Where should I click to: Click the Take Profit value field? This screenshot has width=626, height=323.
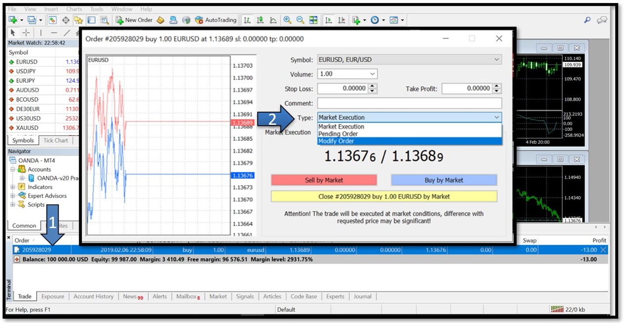click(x=467, y=88)
